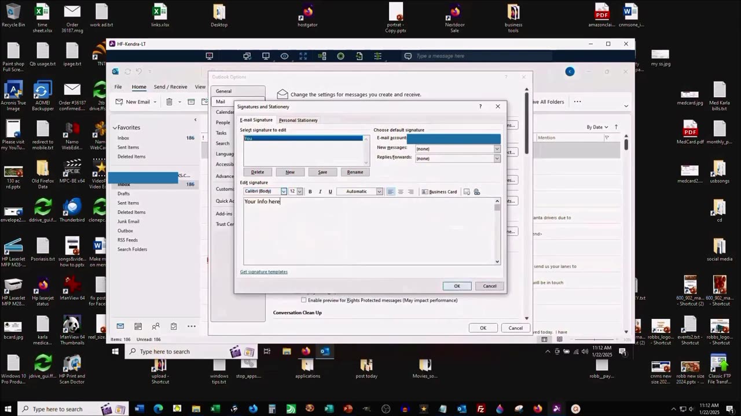The image size is (741, 416).
Task: Align signature text left
Action: pos(391,192)
